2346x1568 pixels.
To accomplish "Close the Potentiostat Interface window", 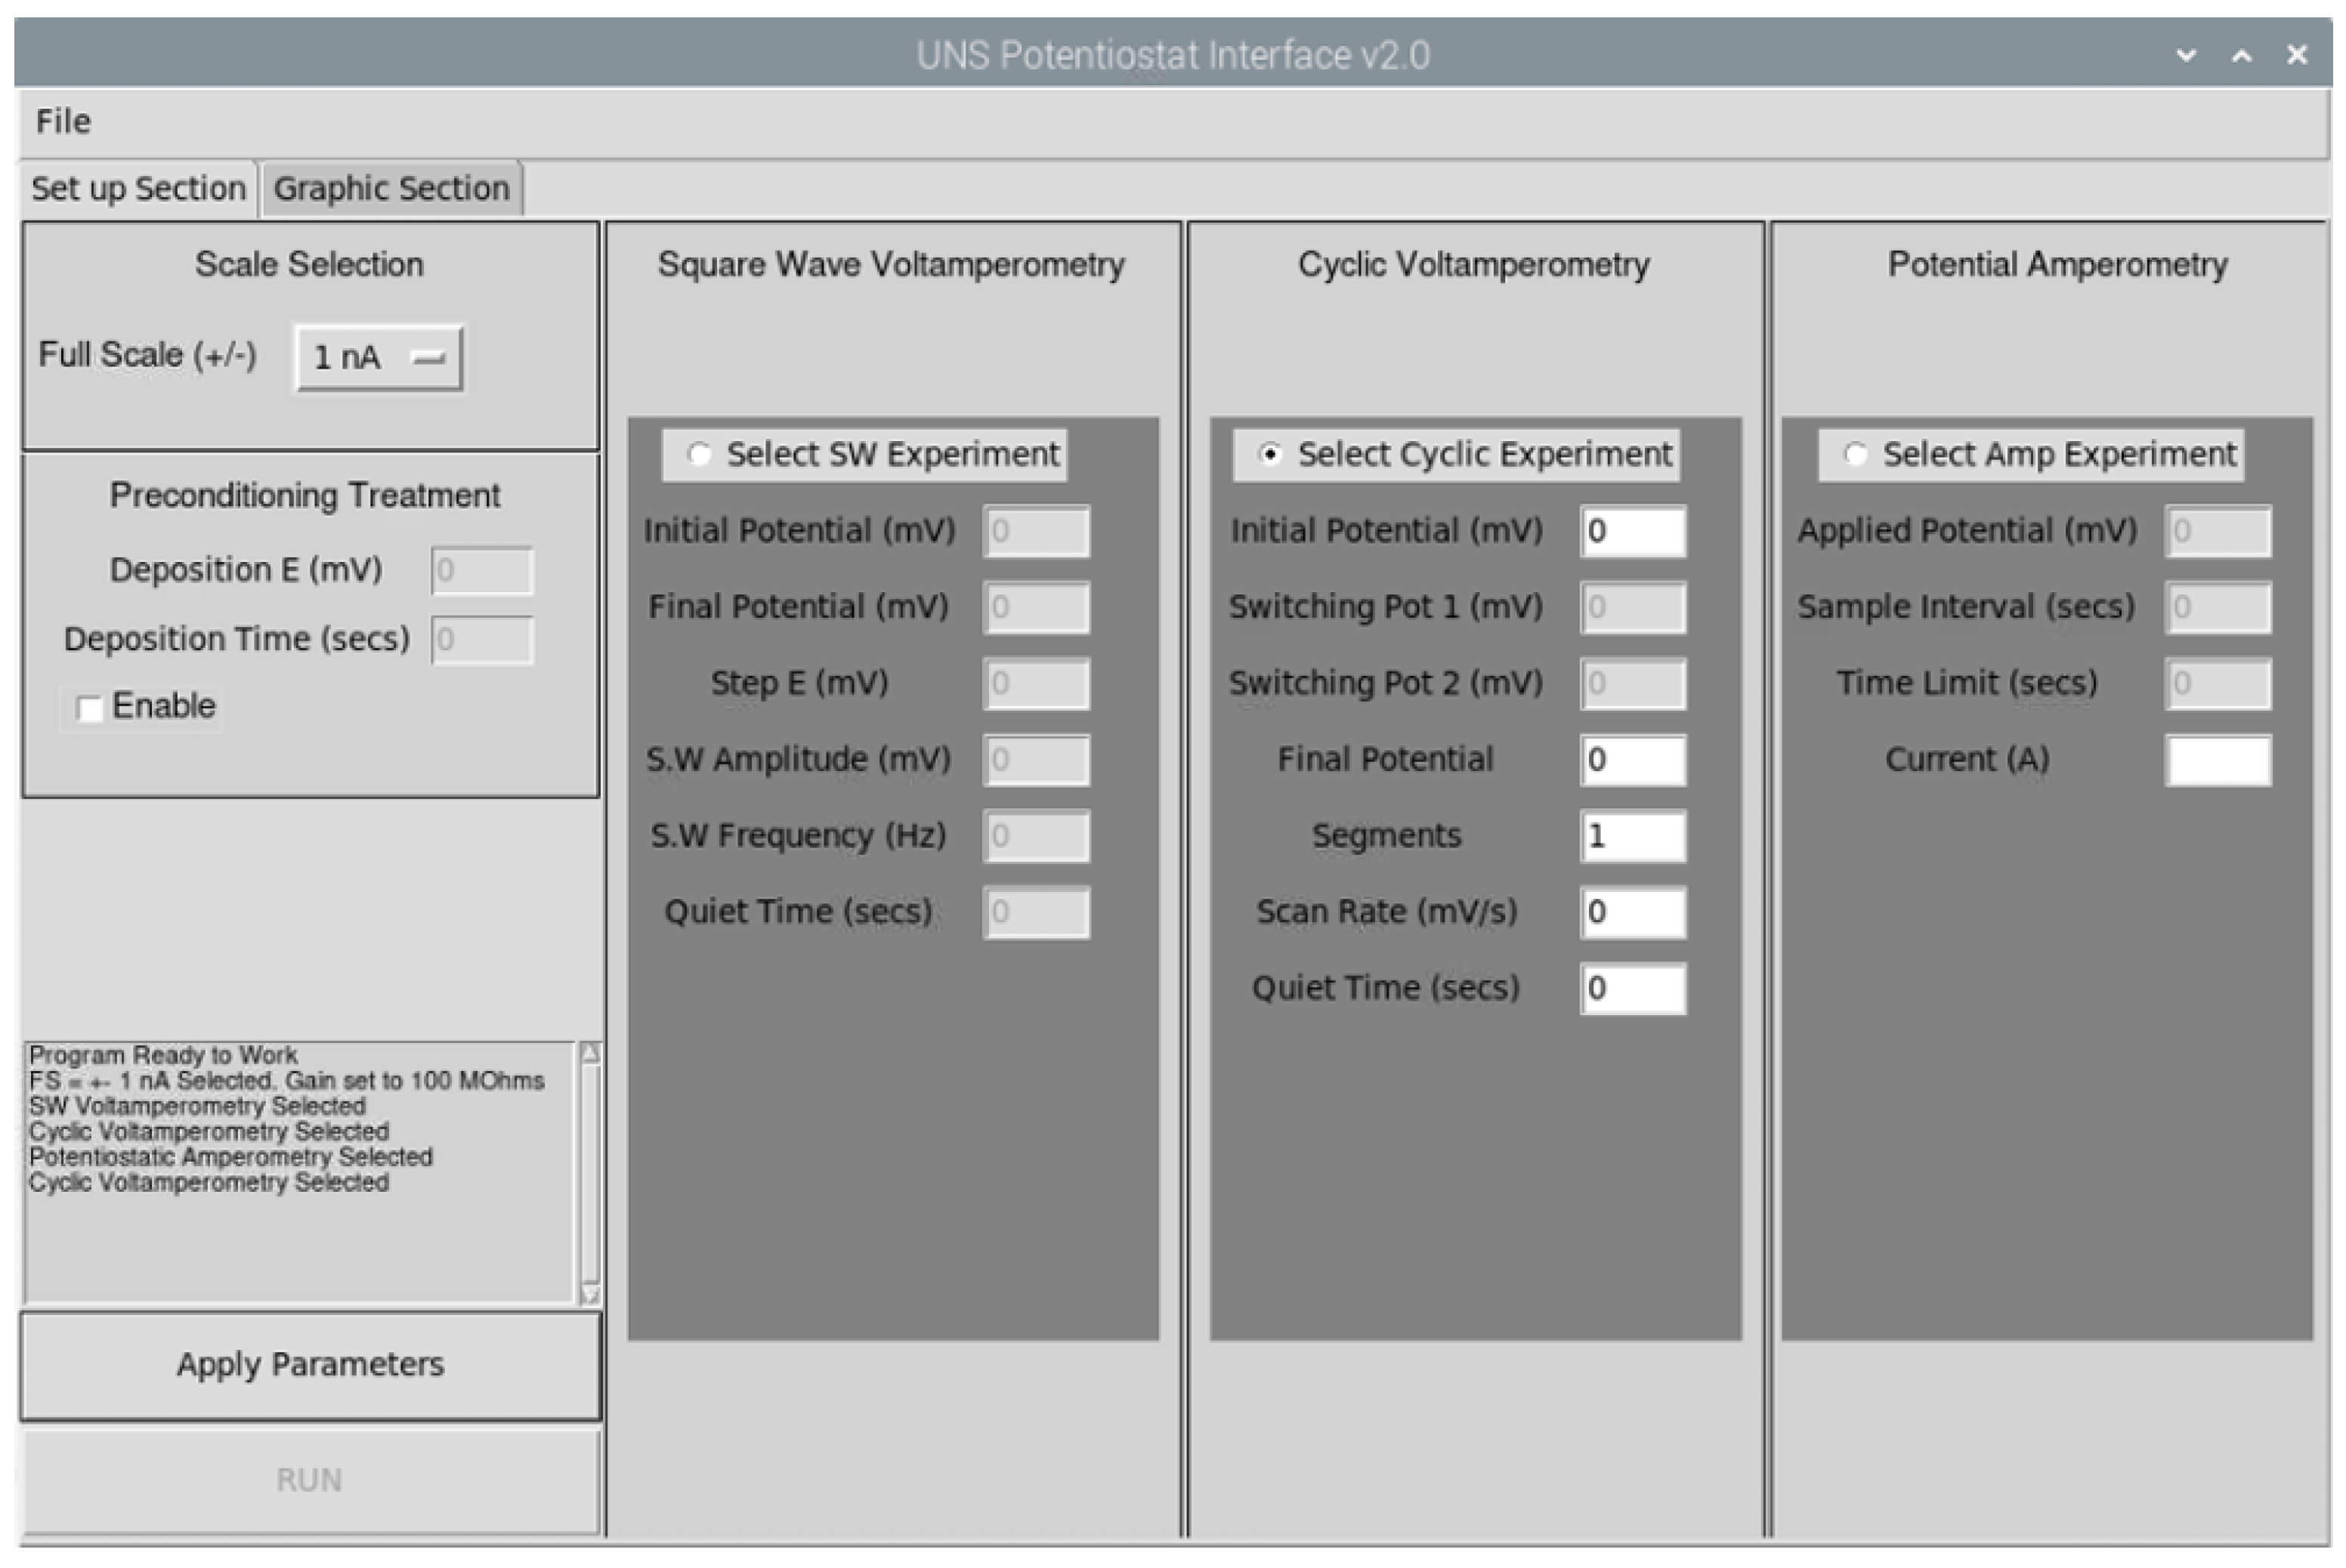I will (2297, 55).
